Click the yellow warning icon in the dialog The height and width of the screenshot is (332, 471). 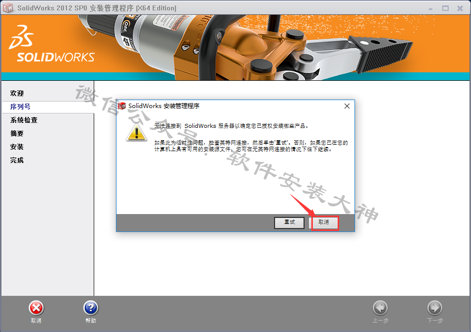point(137,132)
